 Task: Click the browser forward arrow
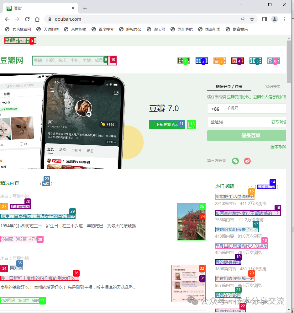pyautogui.click(x=17, y=19)
